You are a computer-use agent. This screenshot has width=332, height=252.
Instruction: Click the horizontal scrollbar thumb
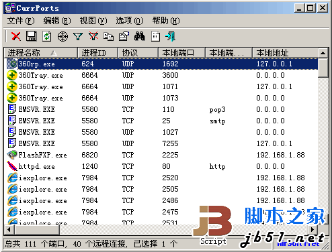(37, 229)
